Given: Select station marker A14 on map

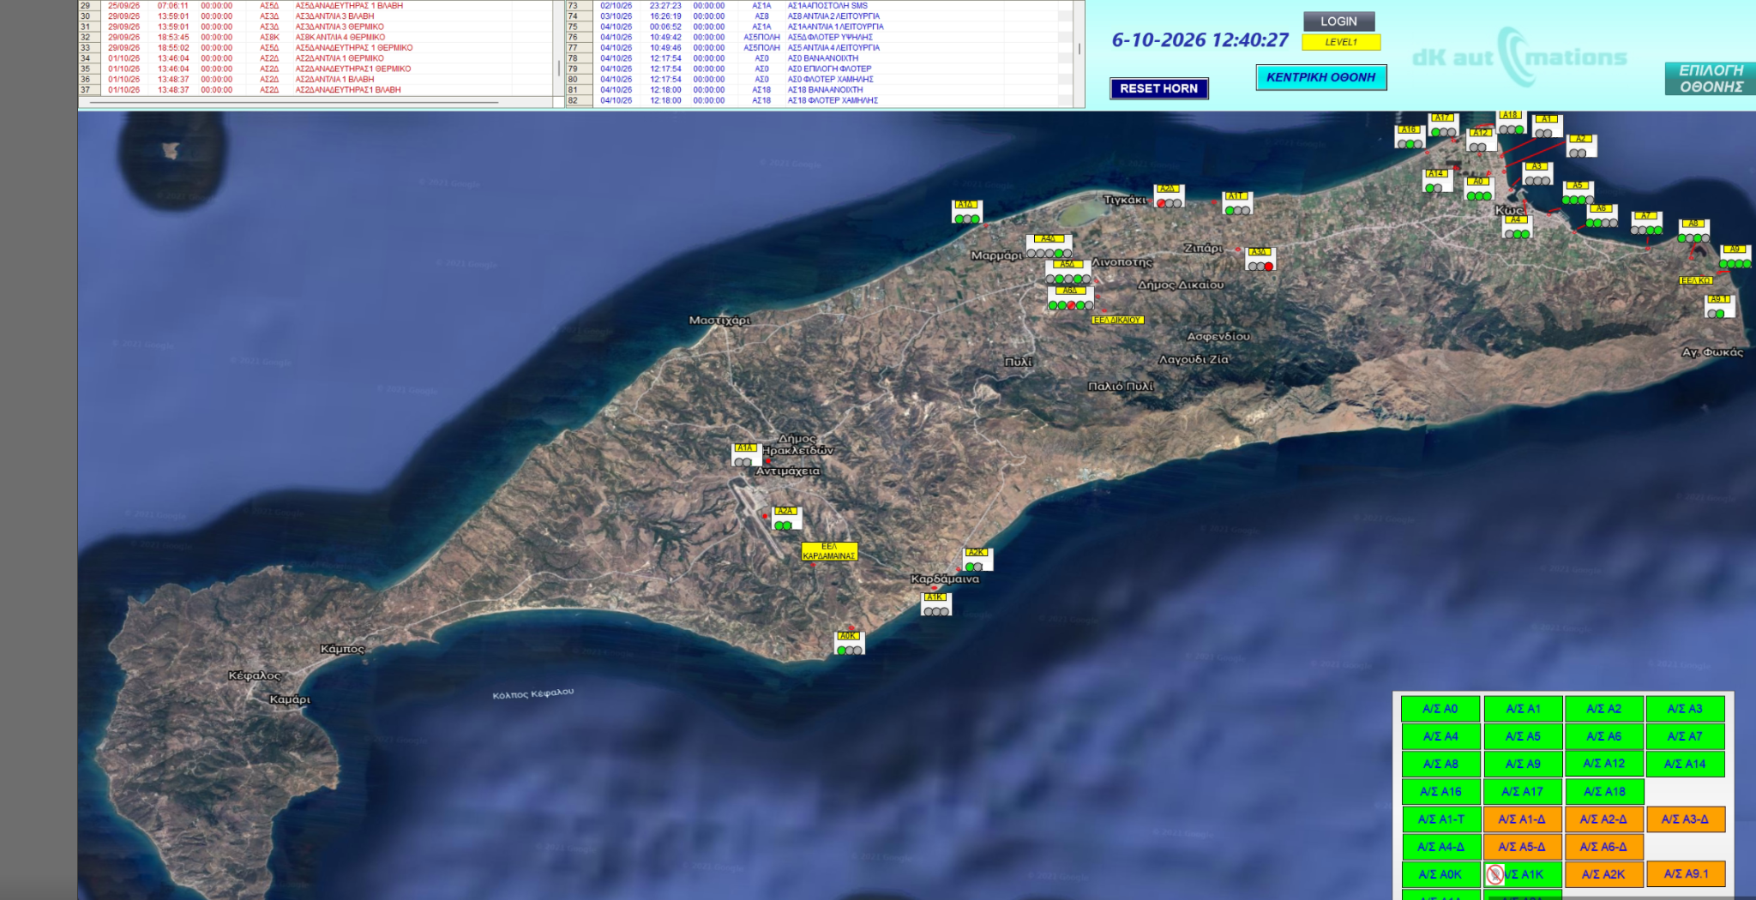Looking at the screenshot, I should click(1436, 181).
